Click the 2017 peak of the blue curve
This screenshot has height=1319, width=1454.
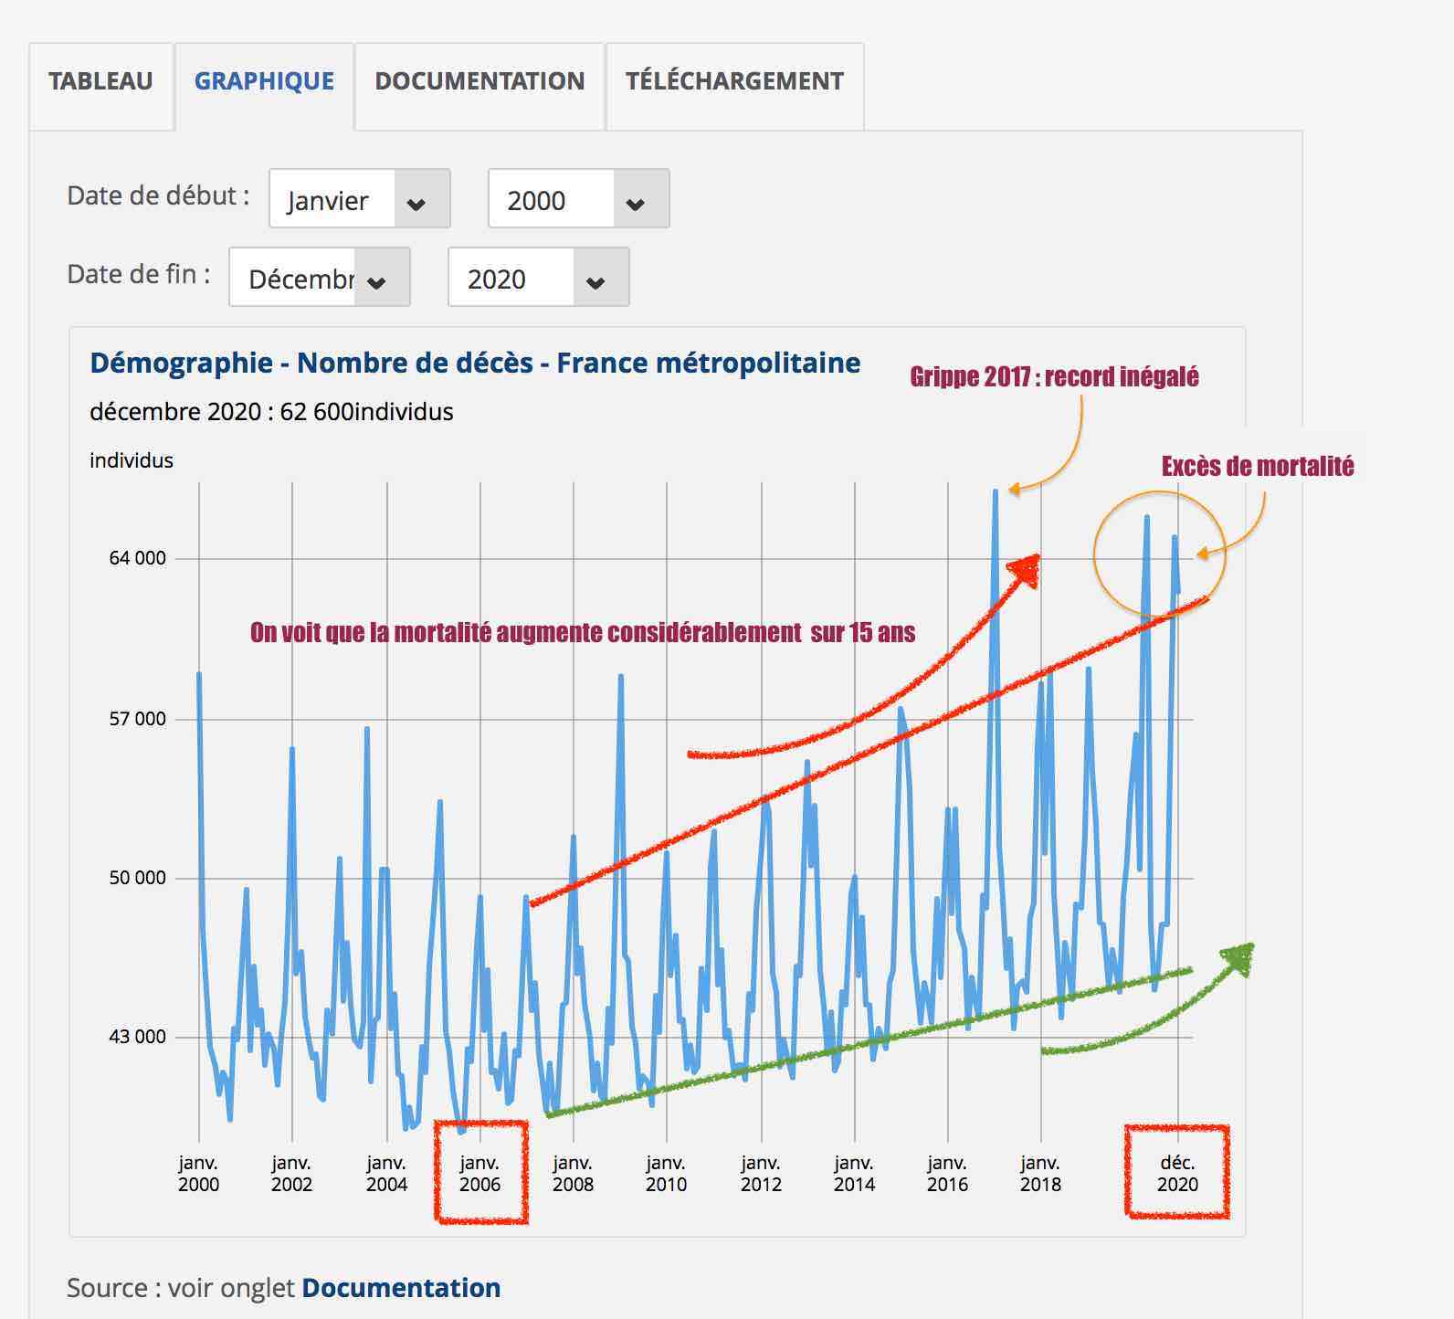[x=996, y=493]
